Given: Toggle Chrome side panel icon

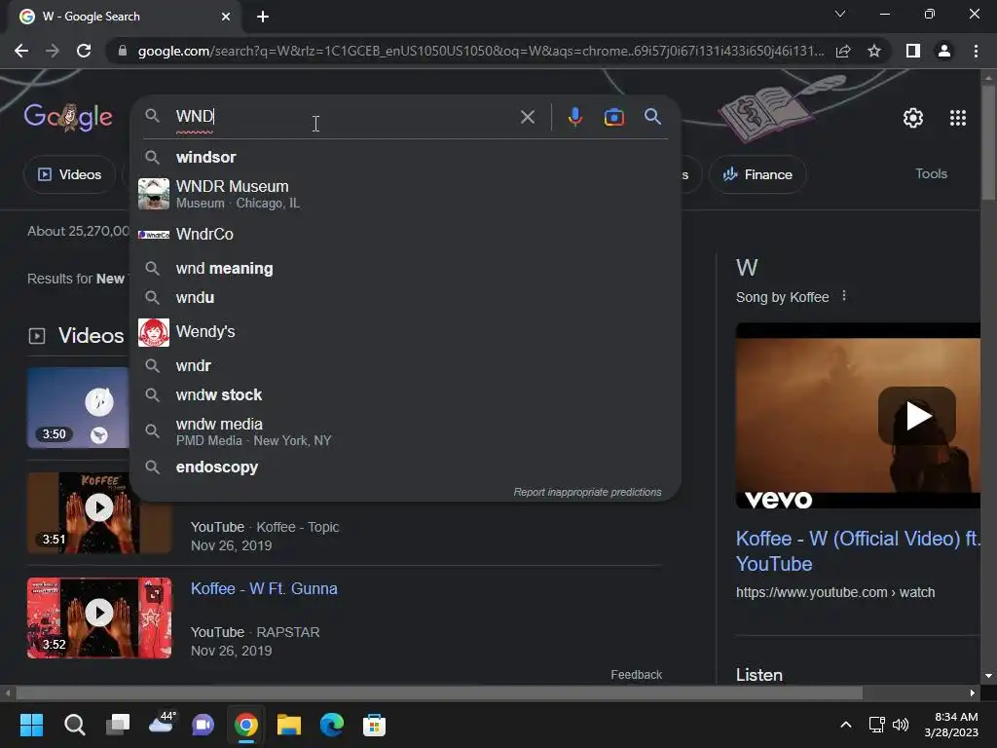Looking at the screenshot, I should [913, 51].
